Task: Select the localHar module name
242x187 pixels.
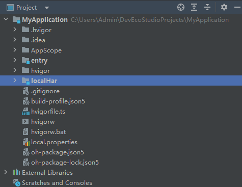Action: (x=44, y=81)
